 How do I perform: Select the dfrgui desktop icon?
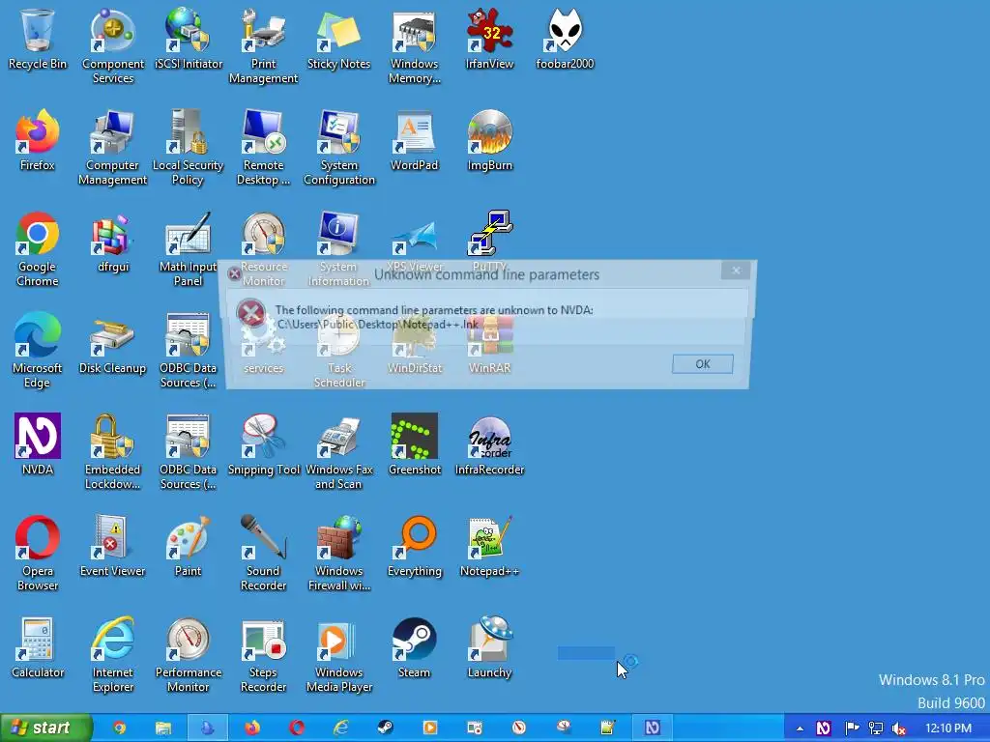113,242
